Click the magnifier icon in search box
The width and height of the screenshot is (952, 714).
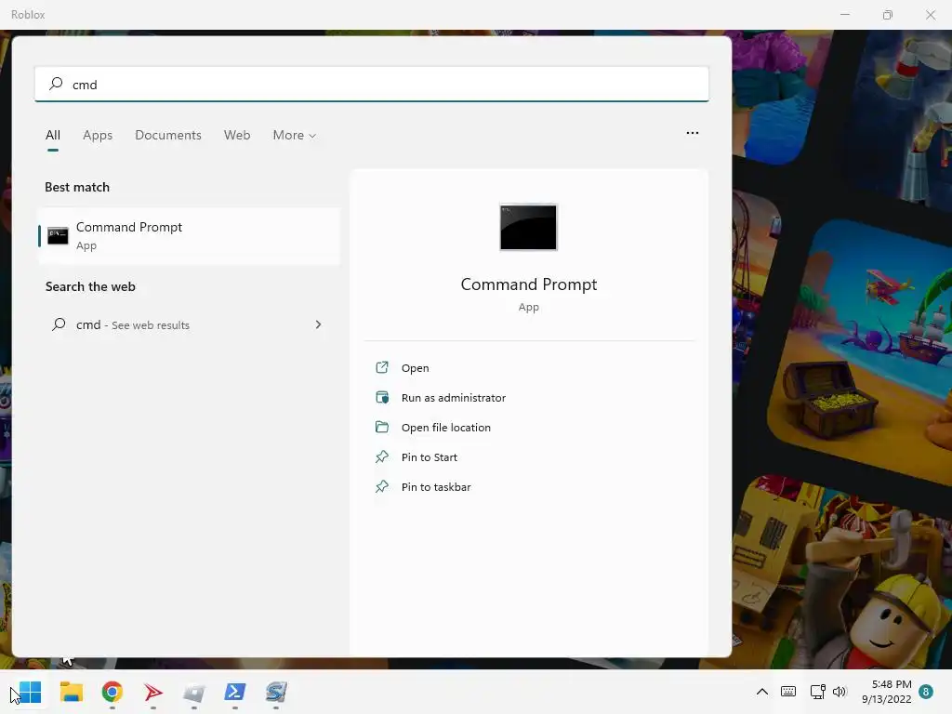(x=56, y=84)
